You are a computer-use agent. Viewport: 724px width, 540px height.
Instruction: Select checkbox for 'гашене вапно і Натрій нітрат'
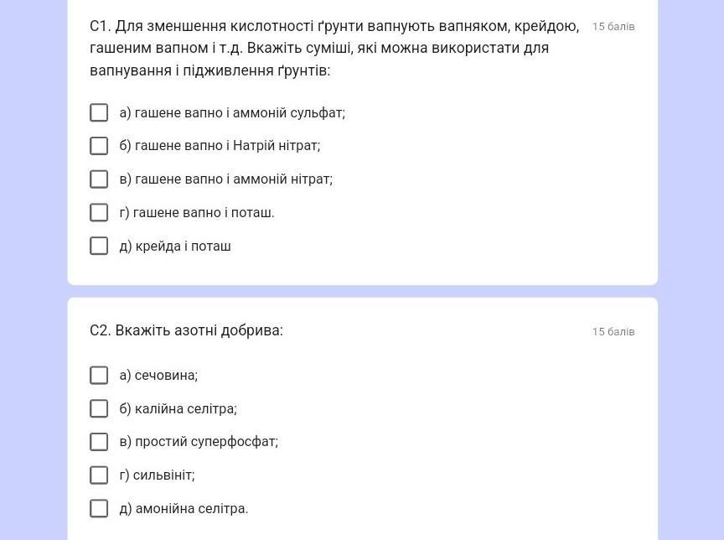coord(99,146)
